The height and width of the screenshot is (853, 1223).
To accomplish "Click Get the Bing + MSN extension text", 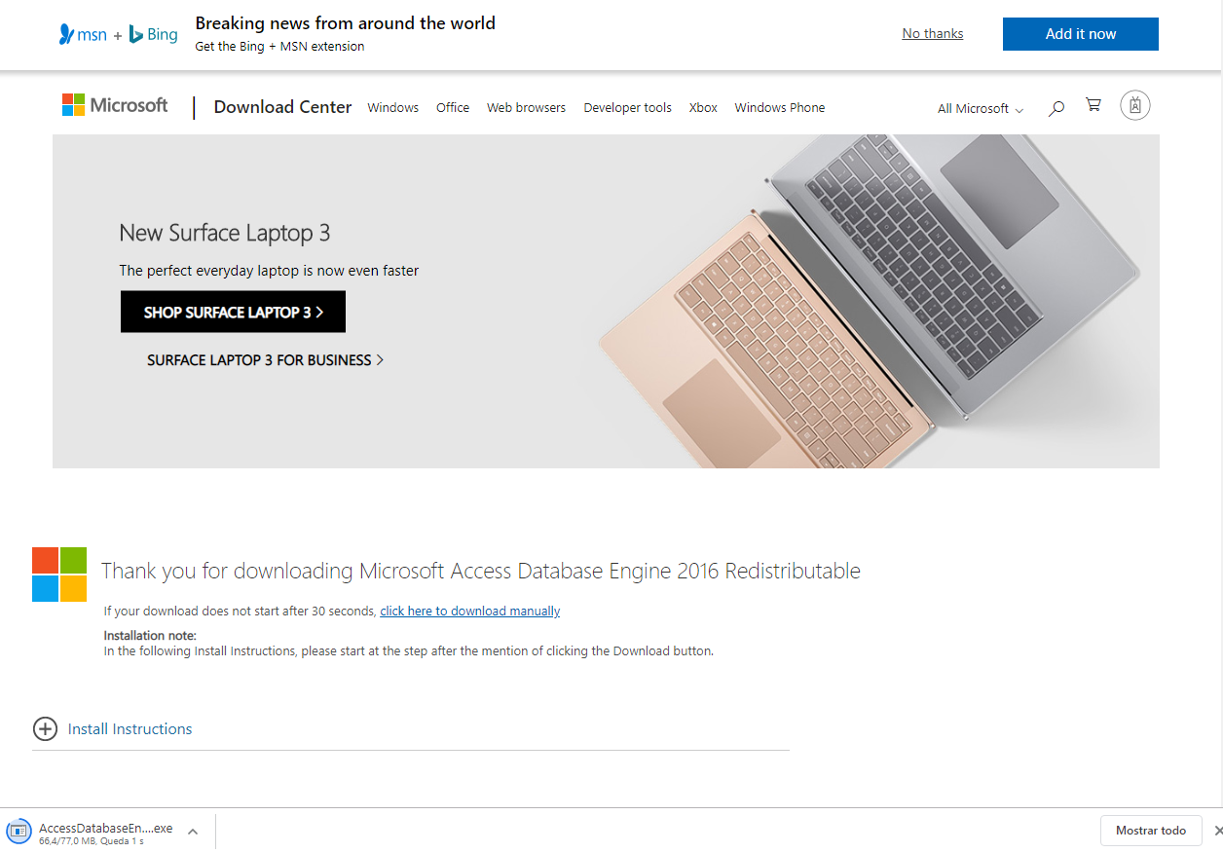I will tap(280, 47).
